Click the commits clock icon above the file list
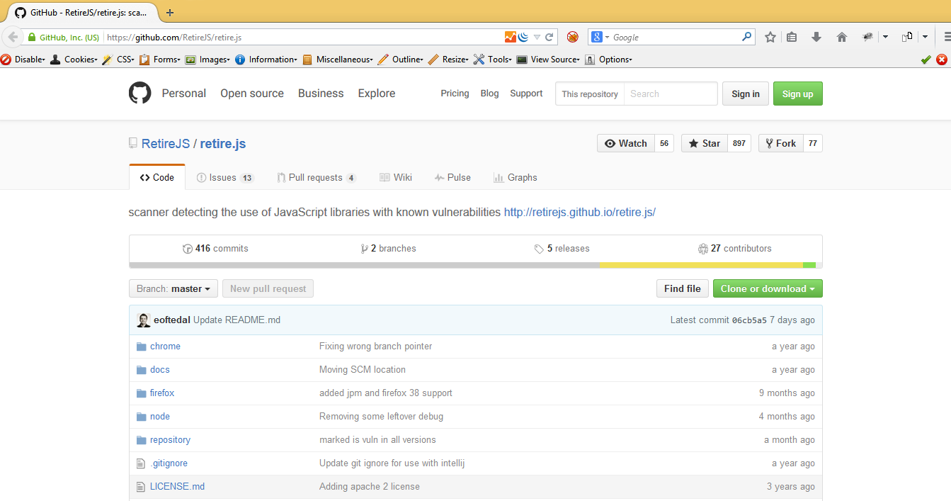 coord(188,248)
